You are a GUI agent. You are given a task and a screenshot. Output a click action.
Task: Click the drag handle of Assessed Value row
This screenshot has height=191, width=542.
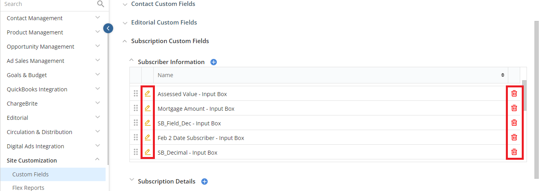(x=136, y=94)
